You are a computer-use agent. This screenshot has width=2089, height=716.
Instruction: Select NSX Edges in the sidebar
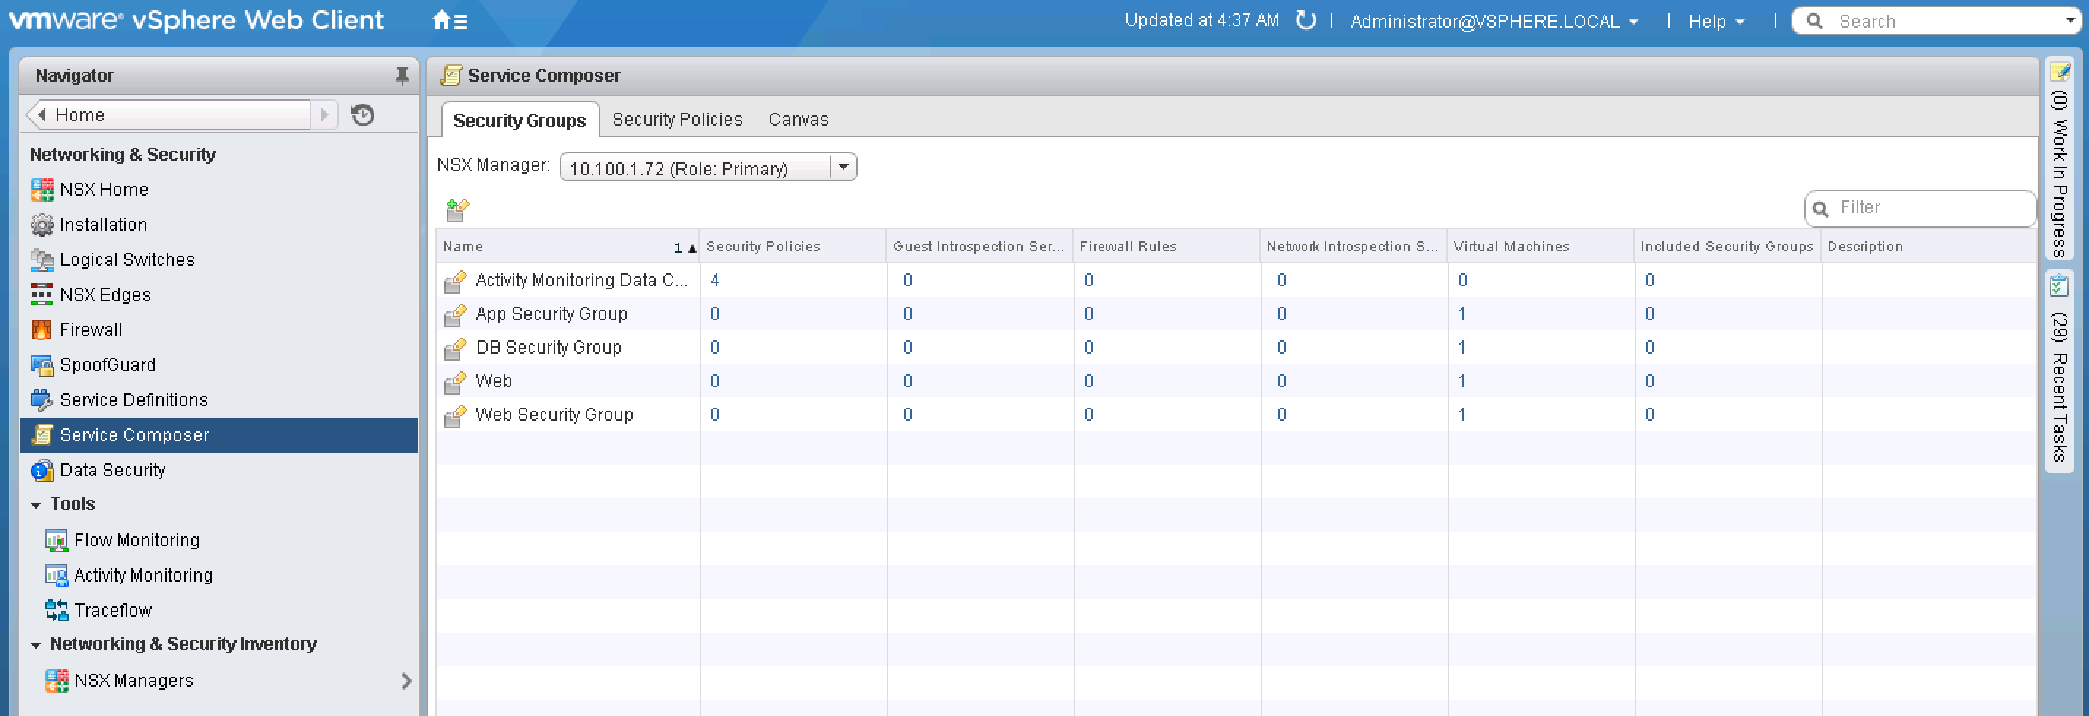click(x=104, y=294)
